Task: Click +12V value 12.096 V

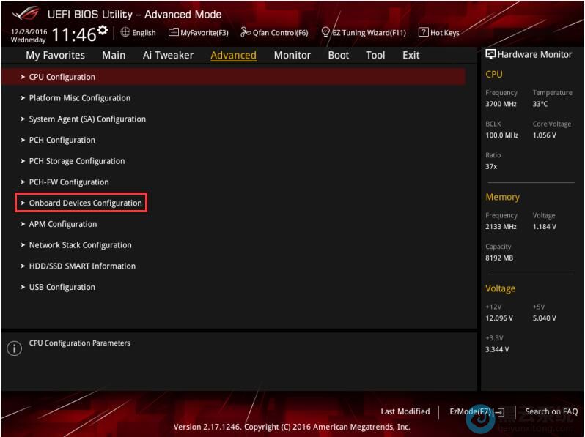Action: coord(499,318)
